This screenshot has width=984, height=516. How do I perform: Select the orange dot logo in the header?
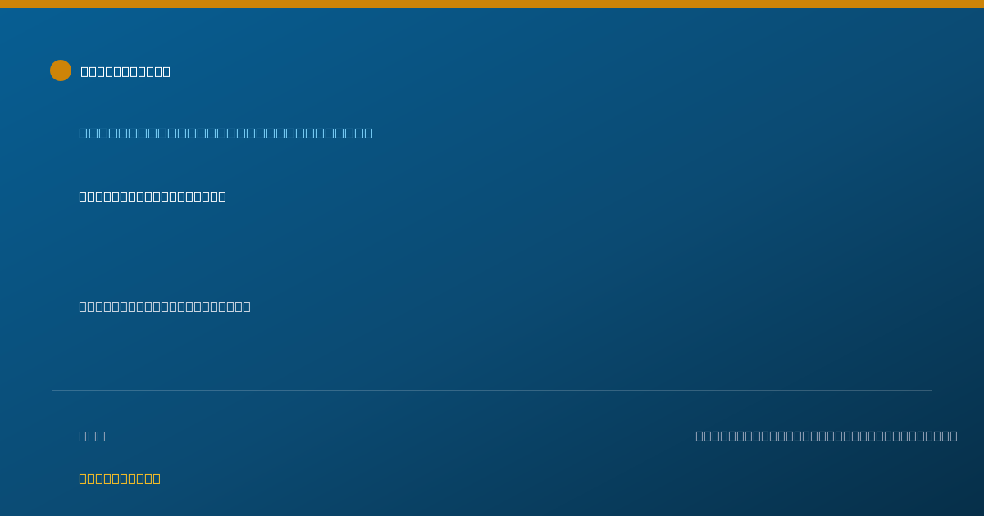[61, 70]
